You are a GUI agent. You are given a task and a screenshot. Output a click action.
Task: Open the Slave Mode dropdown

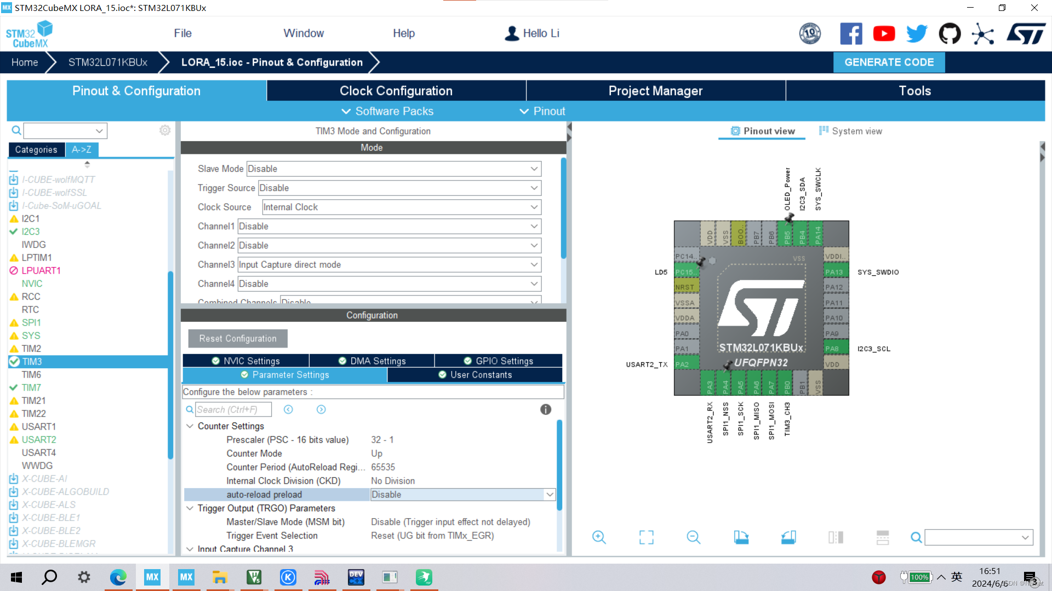394,169
